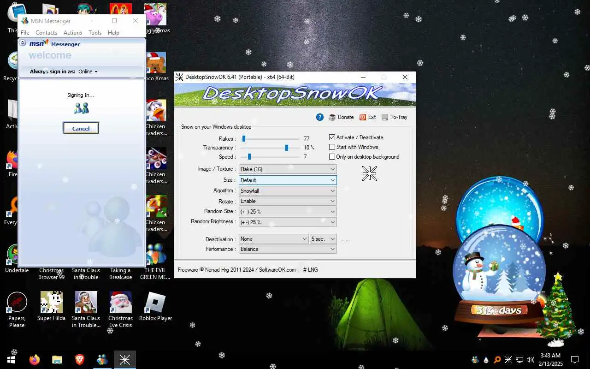Click the MSN Messenger system tray icon
The width and height of the screenshot is (590, 369).
point(475,360)
